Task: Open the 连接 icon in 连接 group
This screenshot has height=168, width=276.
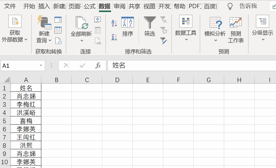Action: [x=98, y=20]
